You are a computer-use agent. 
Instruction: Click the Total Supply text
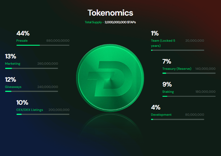coord(110,22)
